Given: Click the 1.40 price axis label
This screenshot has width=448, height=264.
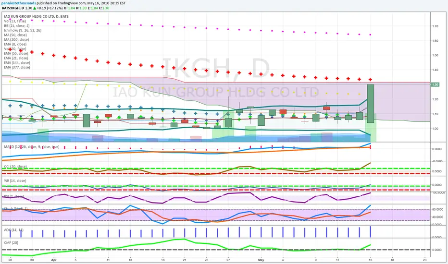Looking at the screenshot, I should click(x=436, y=70).
